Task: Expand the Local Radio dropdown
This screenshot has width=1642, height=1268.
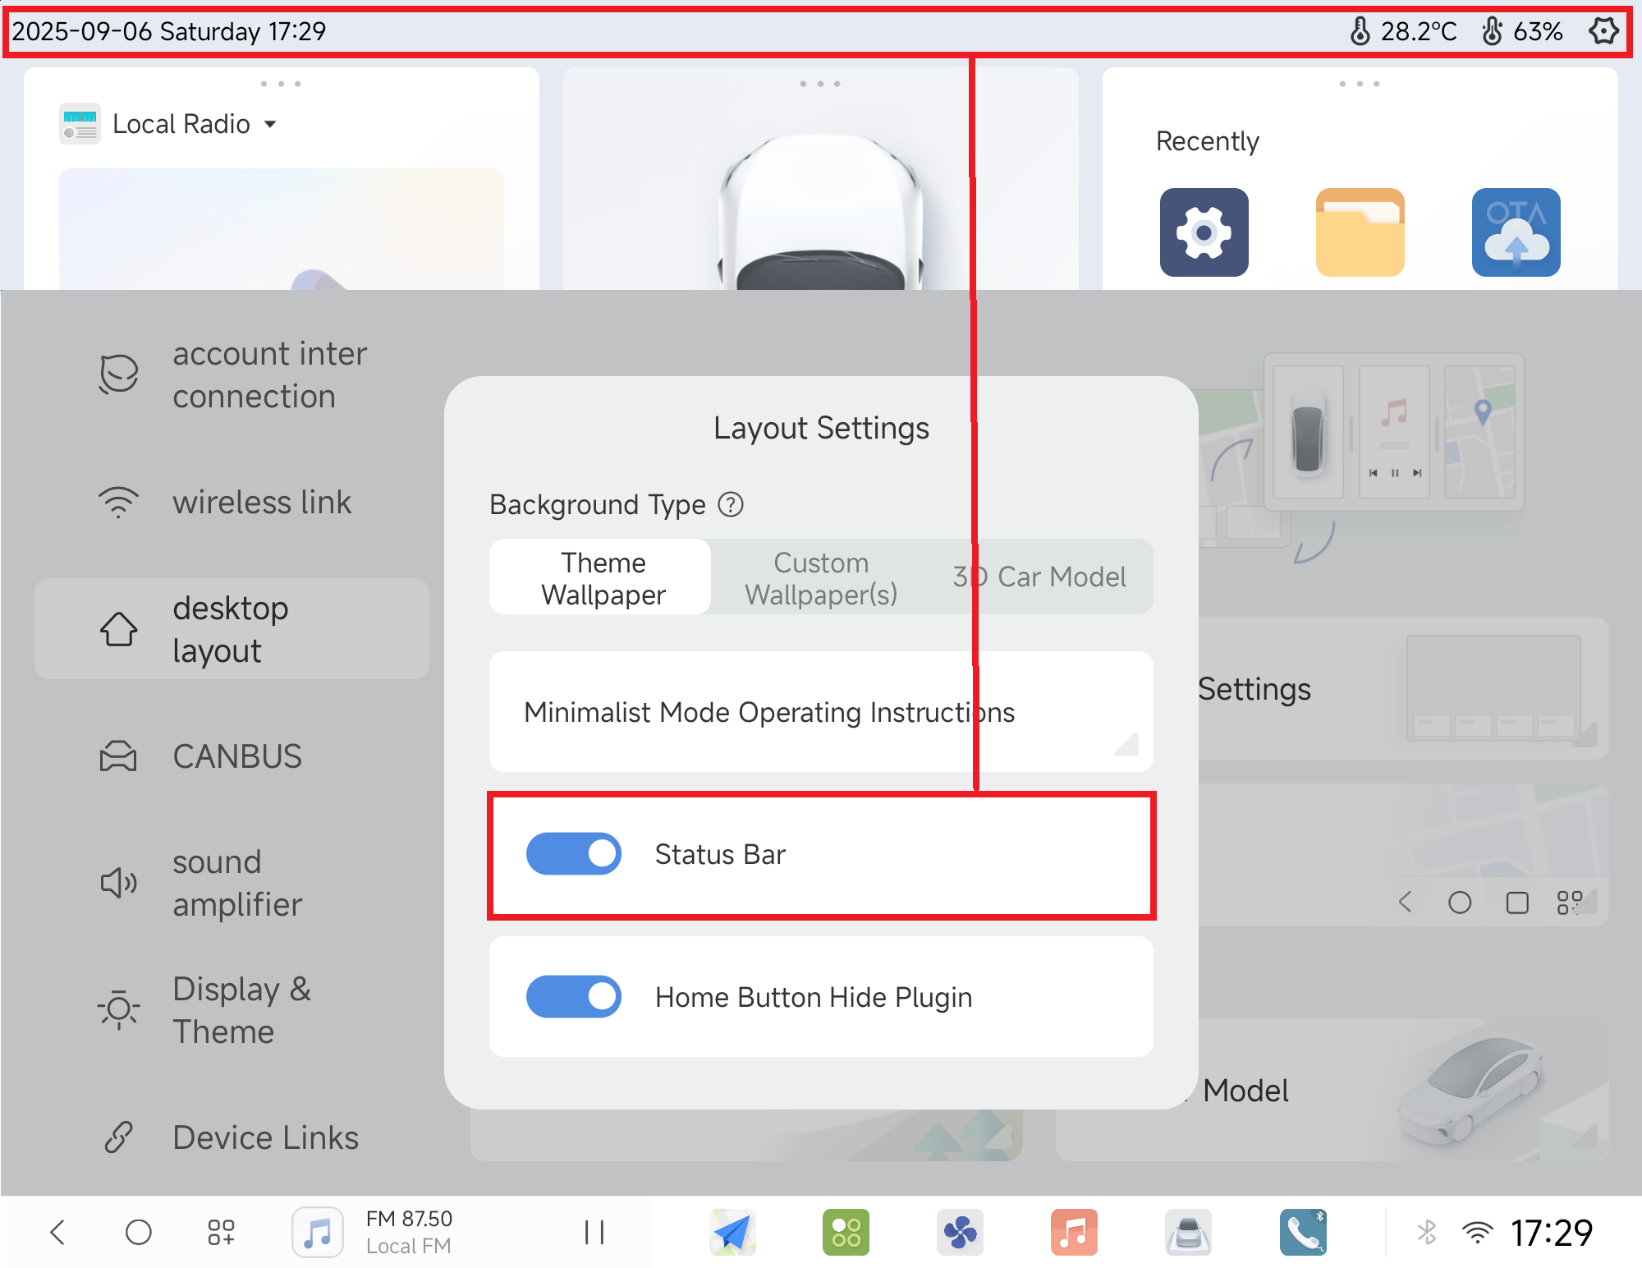Action: point(270,124)
